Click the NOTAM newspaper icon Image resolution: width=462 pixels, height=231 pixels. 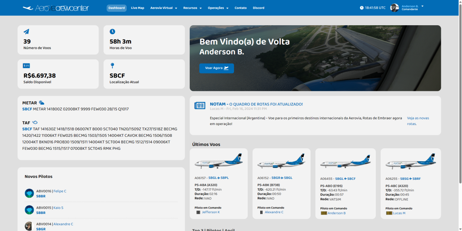[x=200, y=106]
